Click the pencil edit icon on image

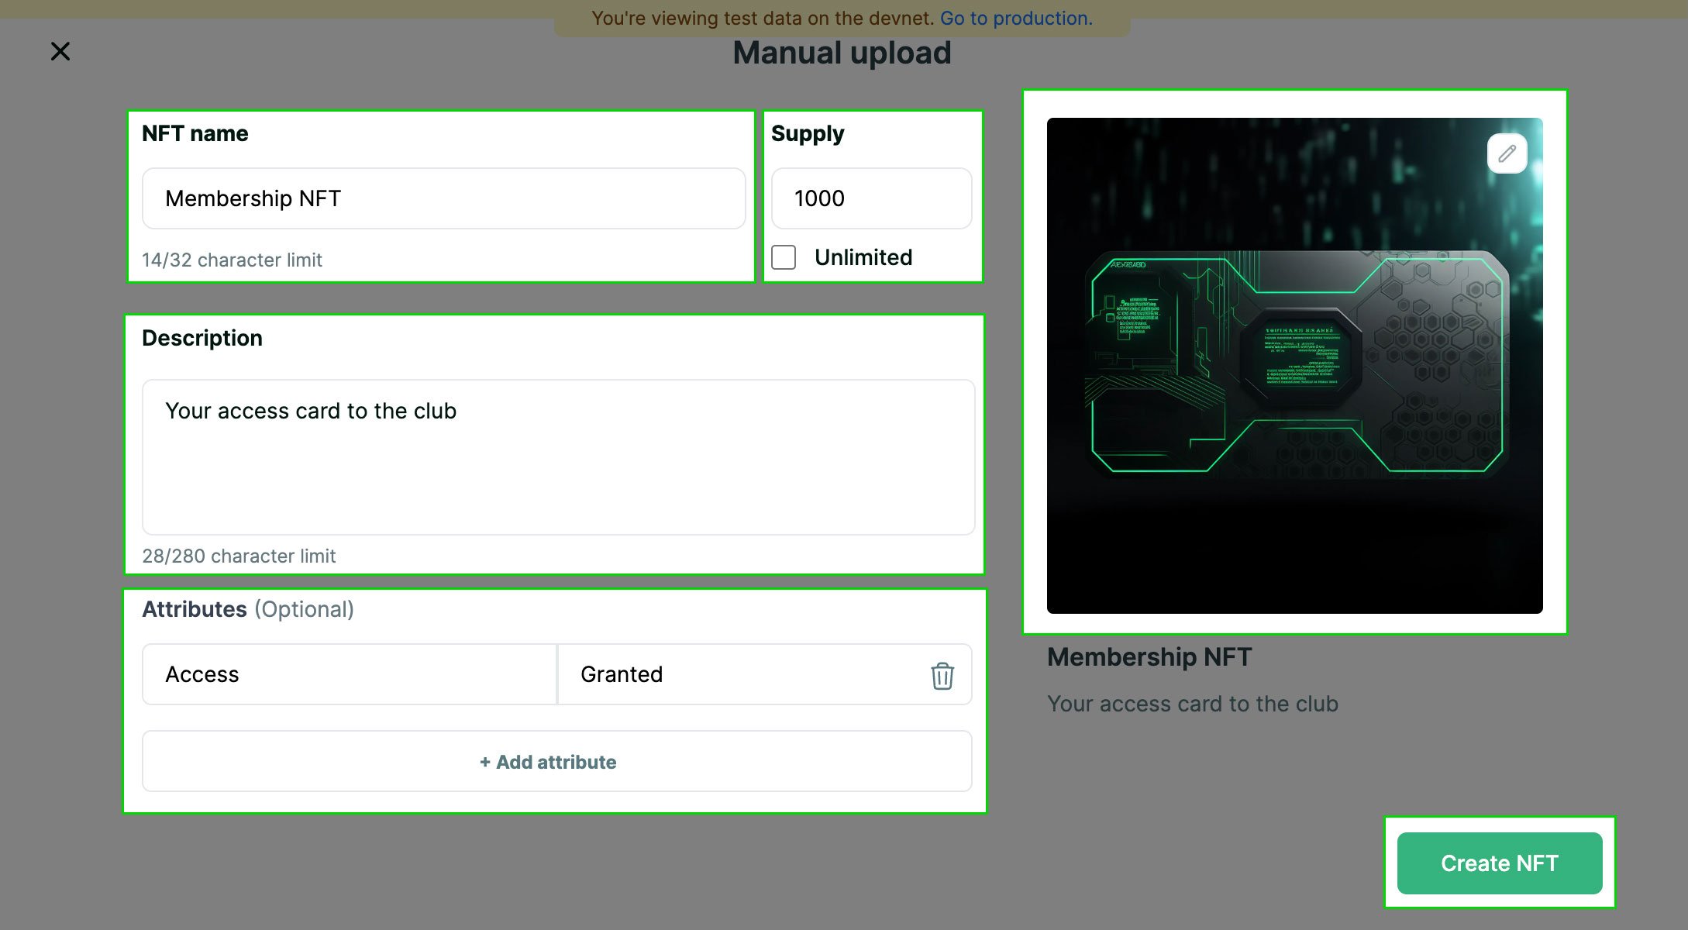pos(1507,153)
